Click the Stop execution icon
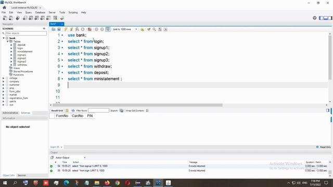This screenshot has width=333, height=187. pos(83,29)
